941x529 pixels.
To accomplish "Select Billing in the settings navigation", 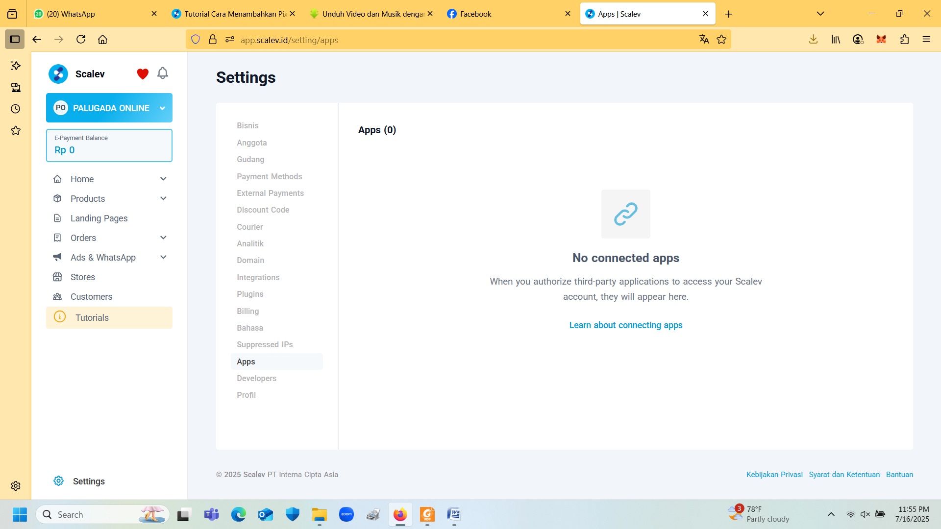I will click(x=248, y=311).
